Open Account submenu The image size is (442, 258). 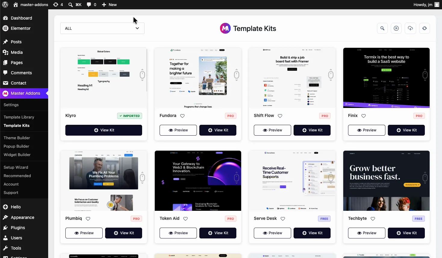(11, 184)
